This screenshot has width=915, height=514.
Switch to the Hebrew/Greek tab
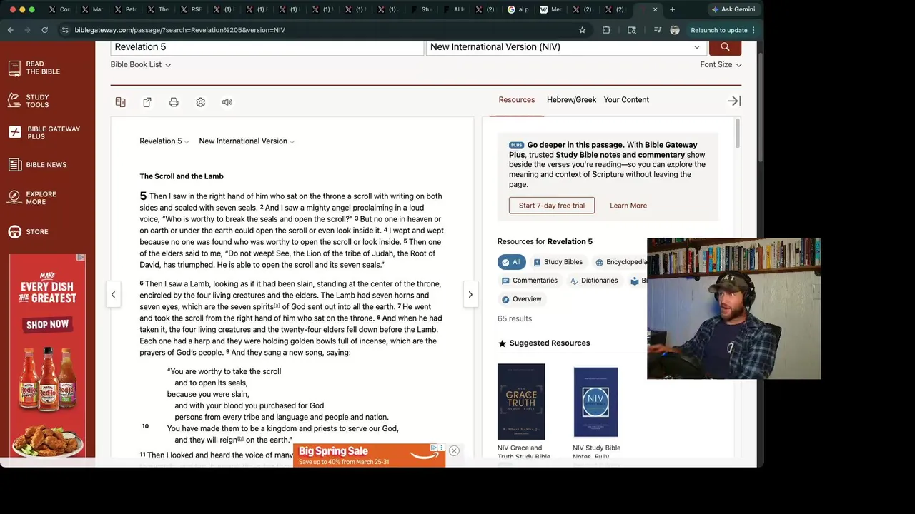click(571, 100)
